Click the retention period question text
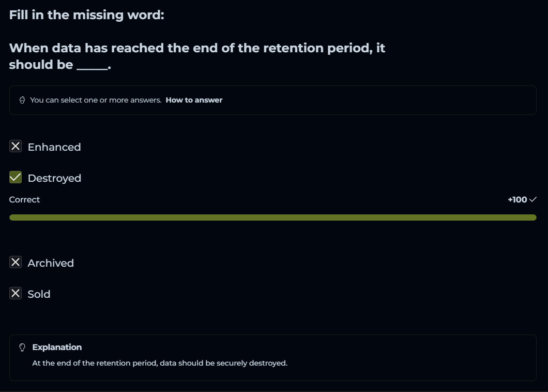The image size is (548, 392). pos(197,56)
